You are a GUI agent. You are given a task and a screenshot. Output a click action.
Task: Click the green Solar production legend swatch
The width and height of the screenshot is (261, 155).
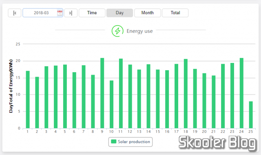[x=113, y=142]
